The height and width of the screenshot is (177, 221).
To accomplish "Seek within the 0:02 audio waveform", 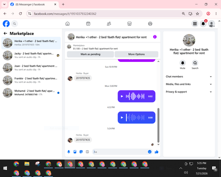I will [x=135, y=96].
